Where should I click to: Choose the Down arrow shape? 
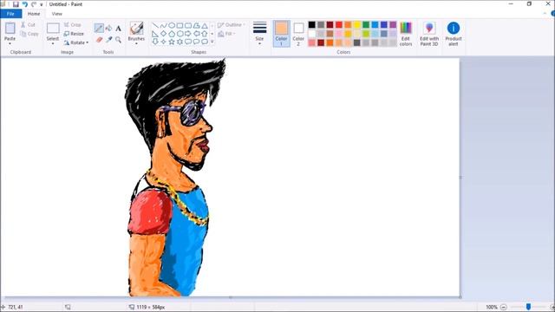[155, 42]
